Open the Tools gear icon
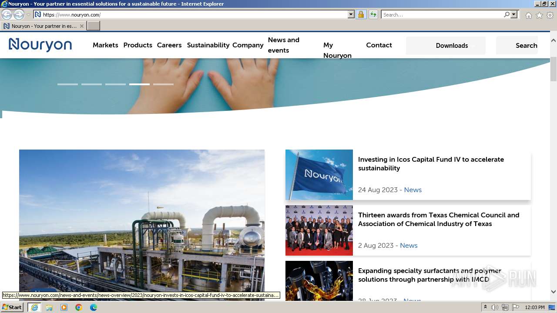This screenshot has height=313, width=557. [550, 15]
